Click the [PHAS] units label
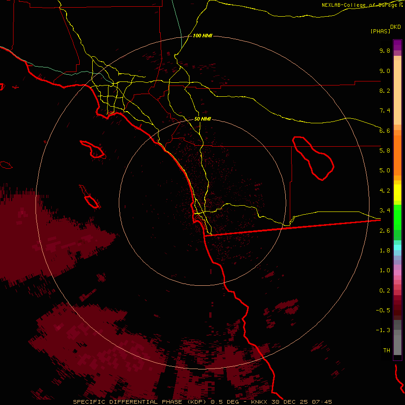Viewport: 405px width, 405px height. point(380,31)
